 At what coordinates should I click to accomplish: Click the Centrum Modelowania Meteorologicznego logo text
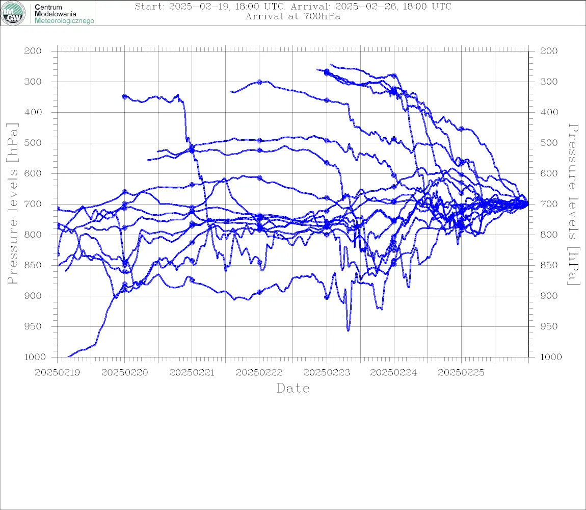(64, 14)
